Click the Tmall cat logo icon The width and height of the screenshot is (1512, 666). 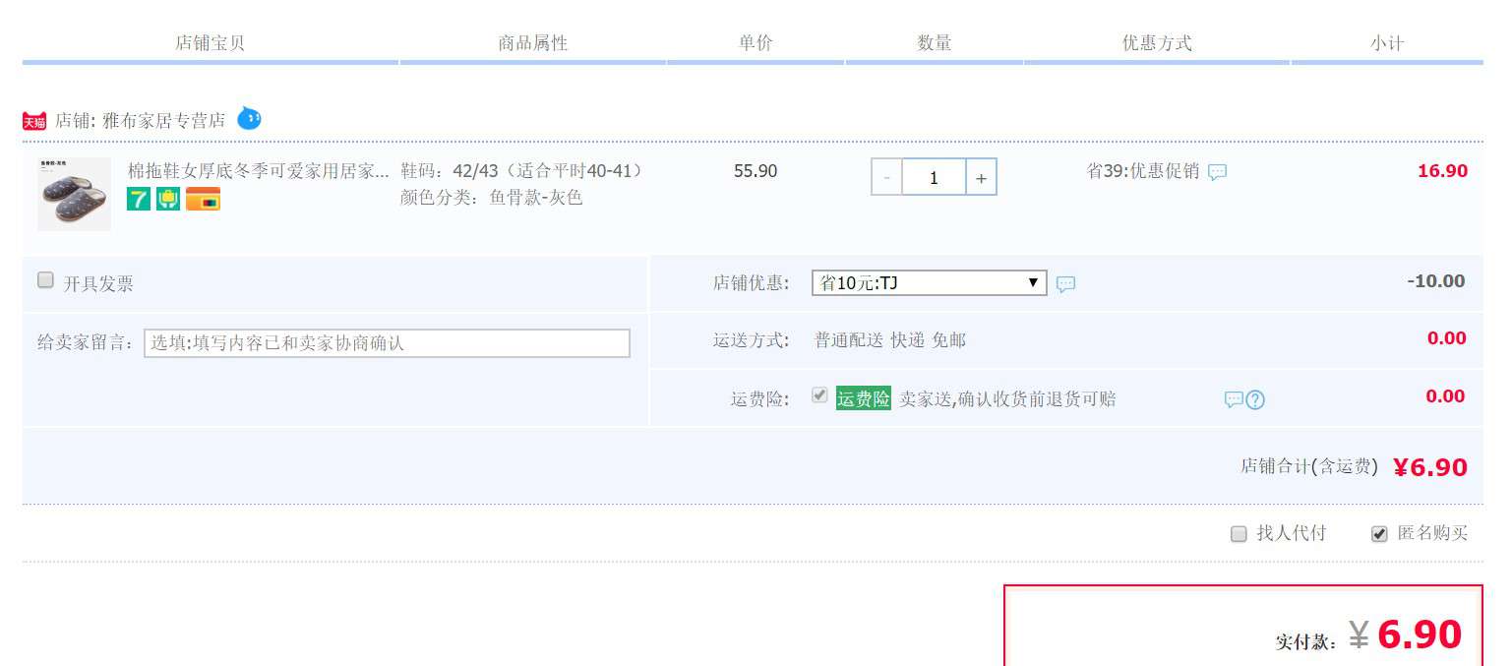(34, 120)
